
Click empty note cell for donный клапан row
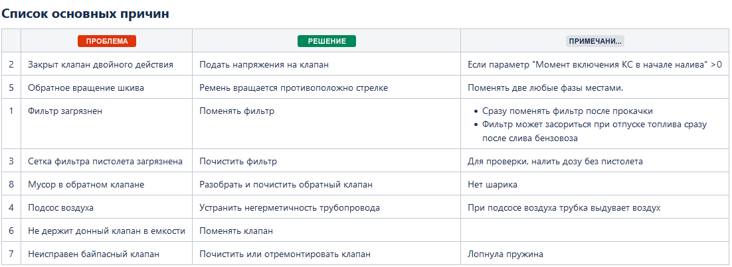pos(595,231)
